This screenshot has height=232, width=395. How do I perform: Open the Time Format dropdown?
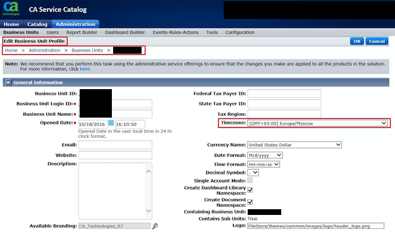coord(264,164)
